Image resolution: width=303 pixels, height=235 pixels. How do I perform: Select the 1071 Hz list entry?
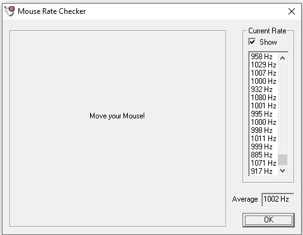click(263, 163)
